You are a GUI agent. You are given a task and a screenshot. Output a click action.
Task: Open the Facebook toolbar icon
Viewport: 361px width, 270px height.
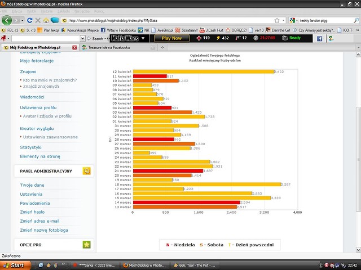(x=320, y=39)
